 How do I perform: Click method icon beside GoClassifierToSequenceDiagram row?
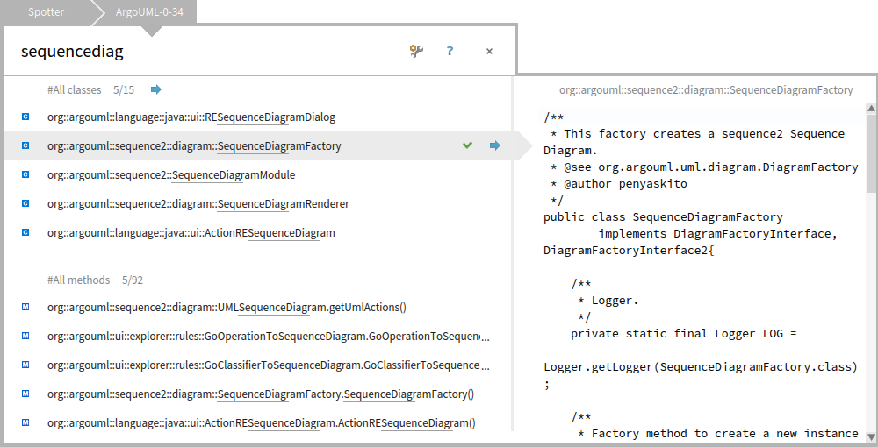click(25, 365)
